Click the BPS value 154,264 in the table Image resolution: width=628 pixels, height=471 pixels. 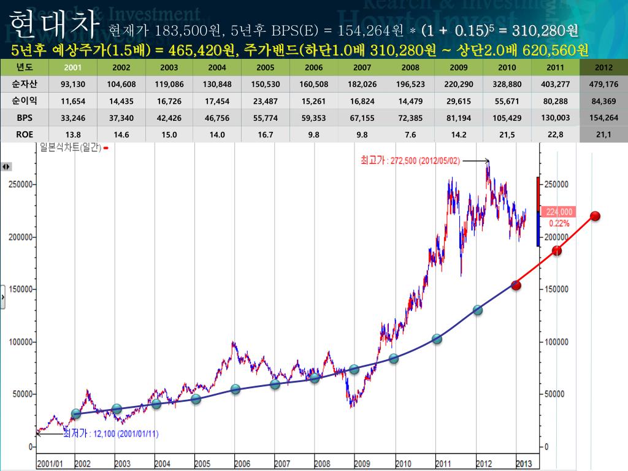click(x=603, y=118)
